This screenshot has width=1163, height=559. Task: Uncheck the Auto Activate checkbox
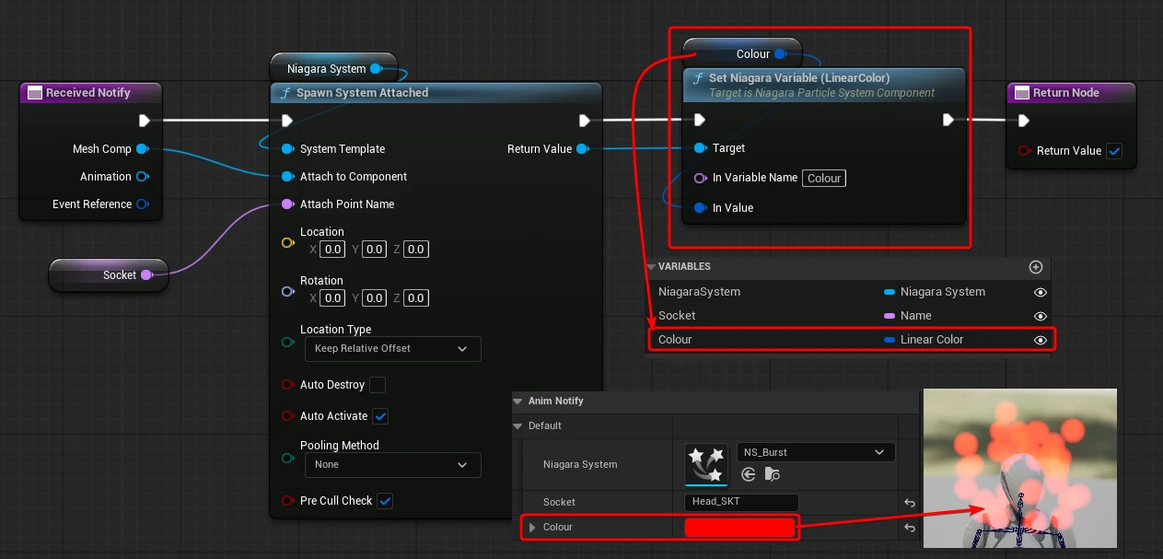[x=380, y=416]
